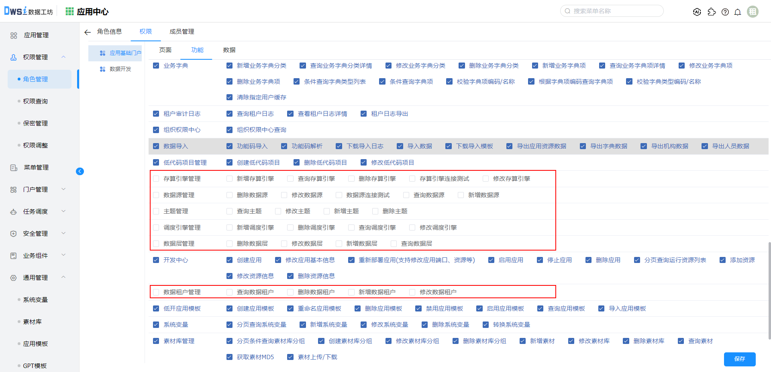Collapse the 权限管理 menu group
The height and width of the screenshot is (372, 771).
[x=63, y=57]
